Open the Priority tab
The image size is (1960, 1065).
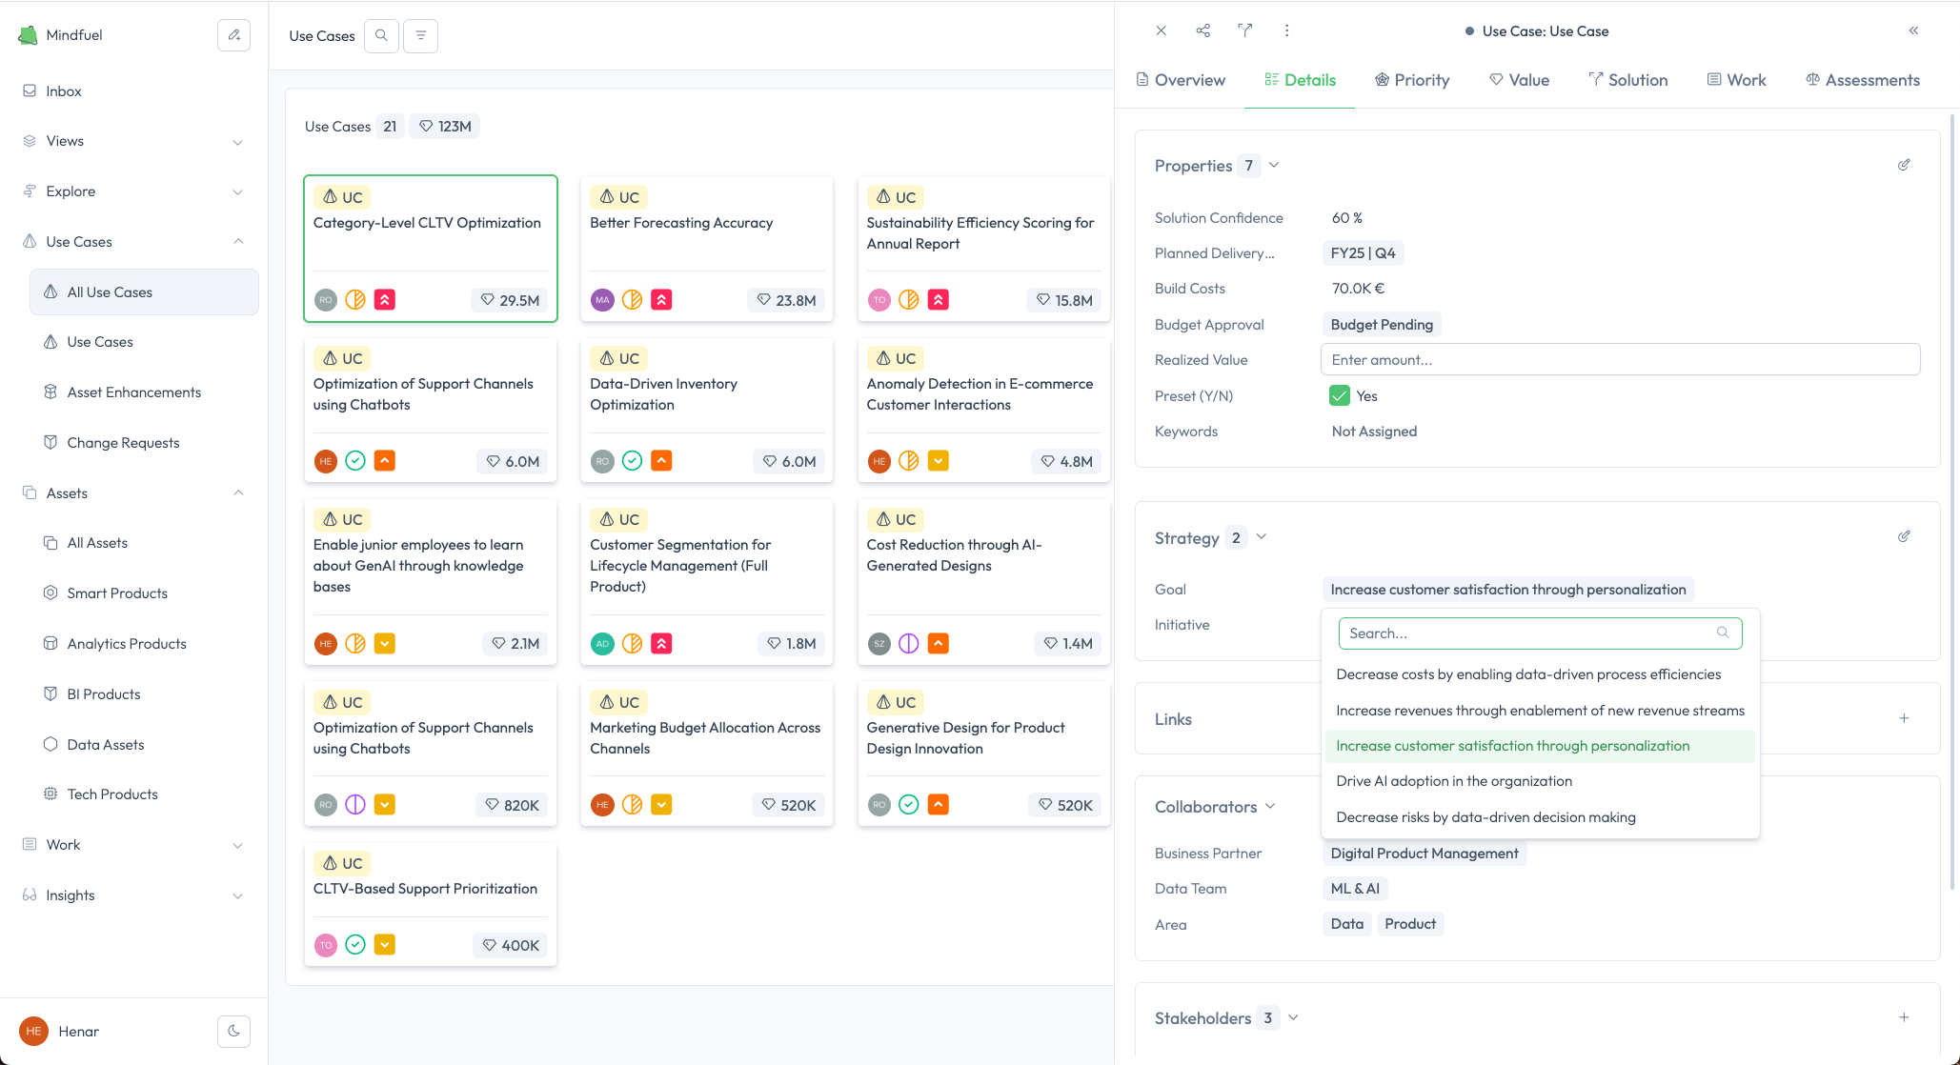point(1412,80)
